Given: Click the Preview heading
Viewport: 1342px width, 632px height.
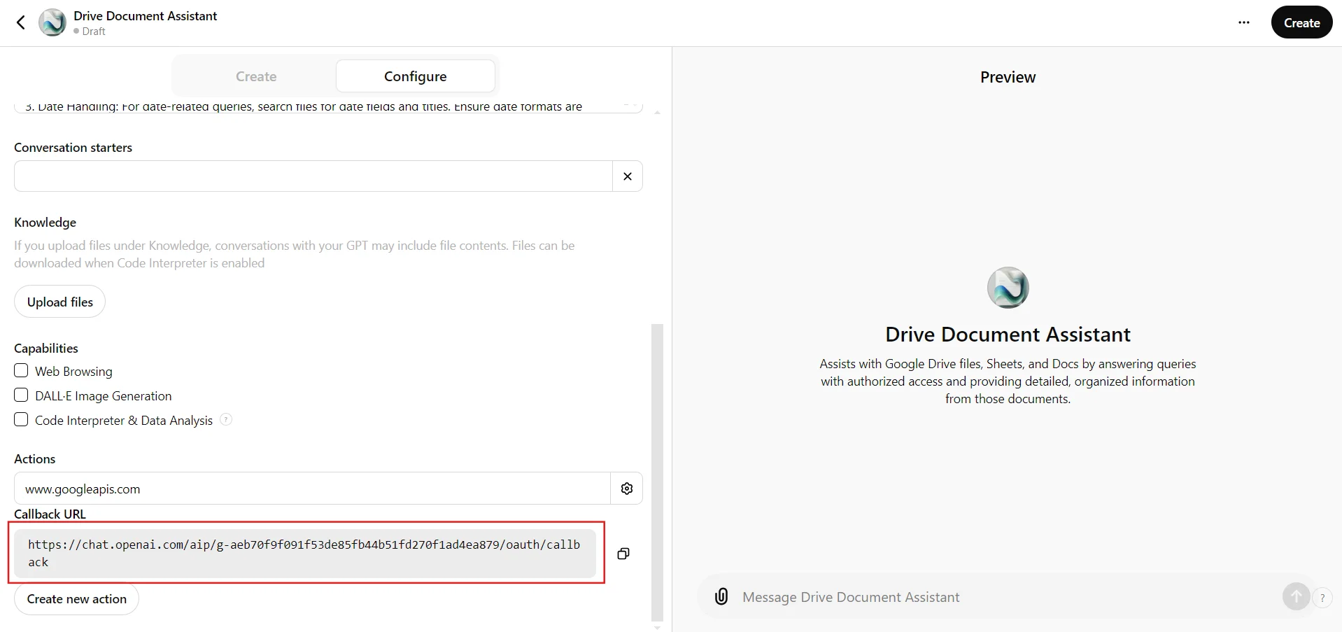Looking at the screenshot, I should click(x=1008, y=77).
